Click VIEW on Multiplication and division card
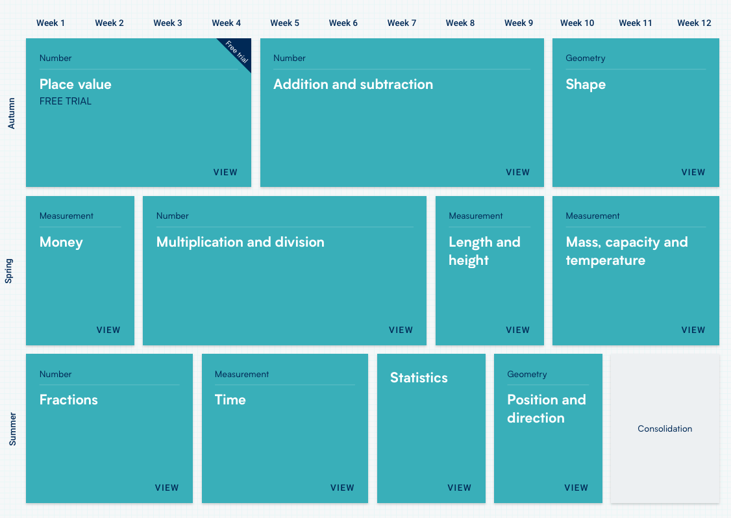This screenshot has width=731, height=518. pyautogui.click(x=401, y=330)
